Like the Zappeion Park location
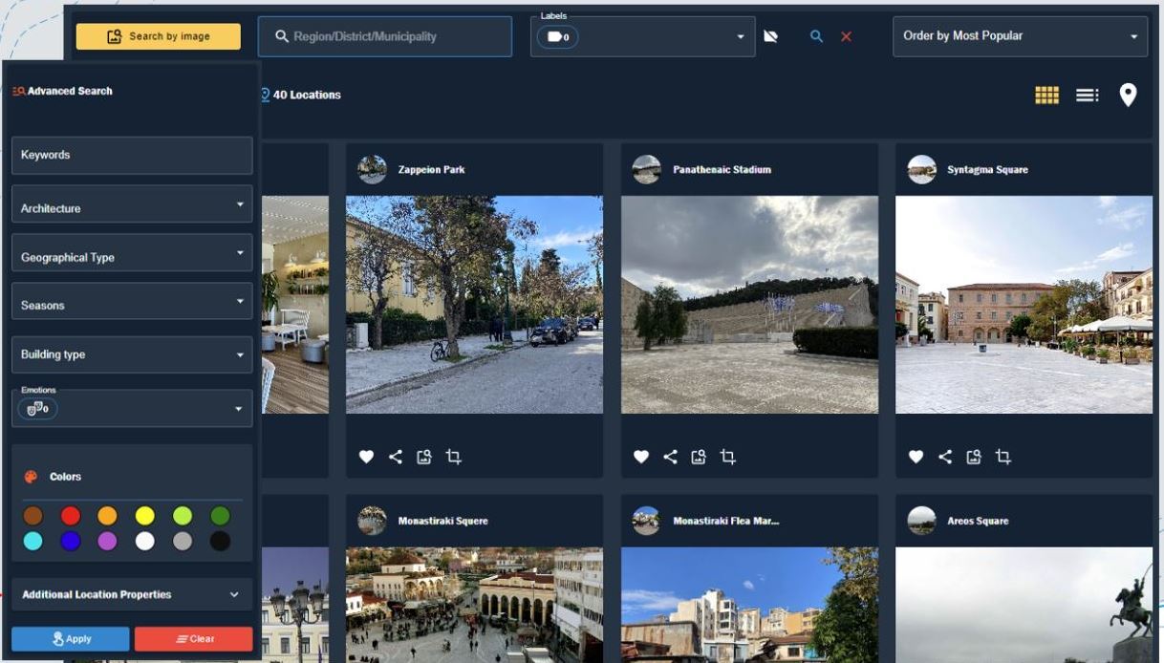The width and height of the screenshot is (1164, 663). [x=366, y=457]
